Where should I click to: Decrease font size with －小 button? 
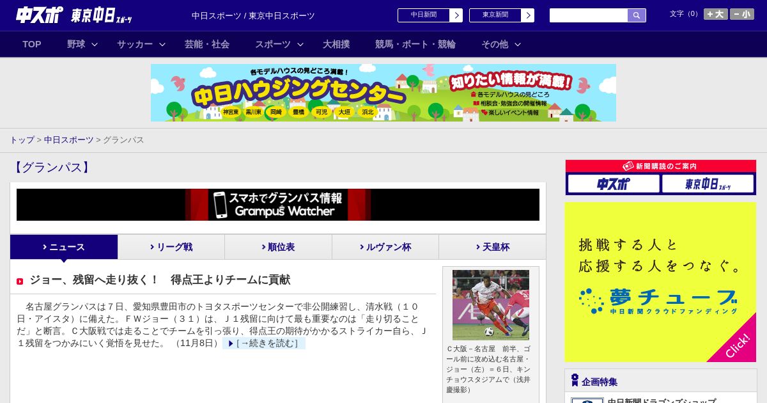(742, 14)
